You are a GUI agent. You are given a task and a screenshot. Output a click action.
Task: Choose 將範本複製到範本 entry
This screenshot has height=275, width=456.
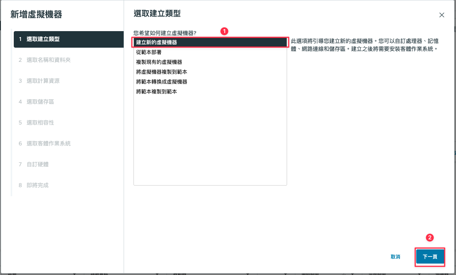(210, 92)
